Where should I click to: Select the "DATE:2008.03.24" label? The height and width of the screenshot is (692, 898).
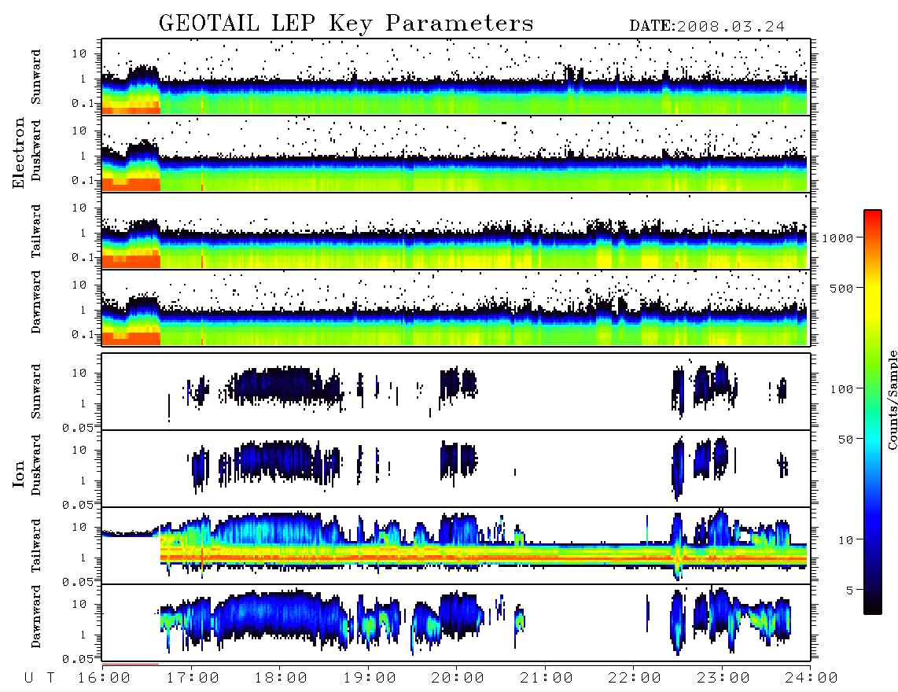click(x=707, y=27)
